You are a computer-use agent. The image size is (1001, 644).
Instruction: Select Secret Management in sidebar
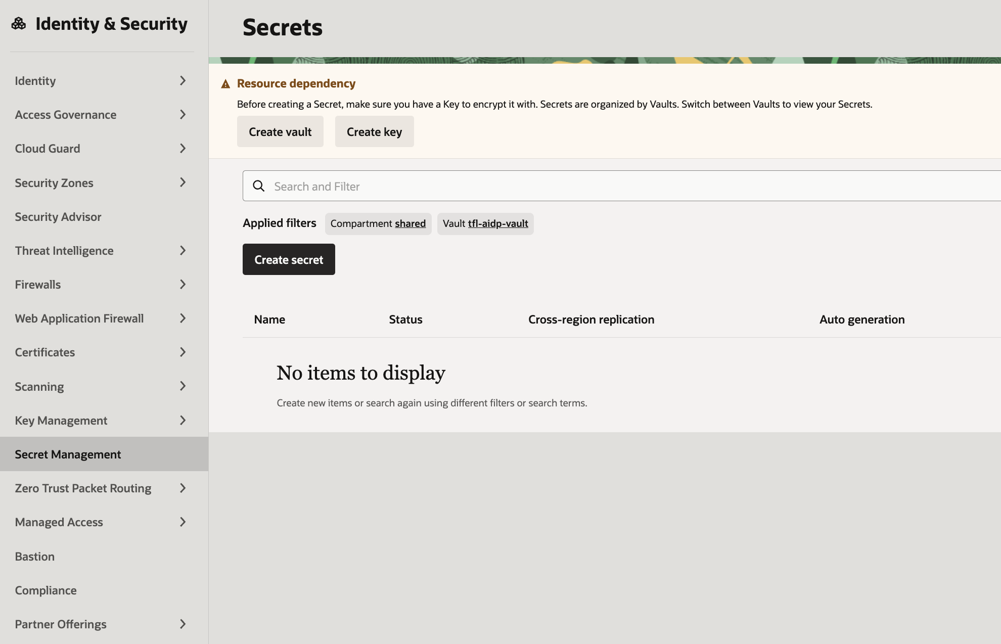coord(104,454)
